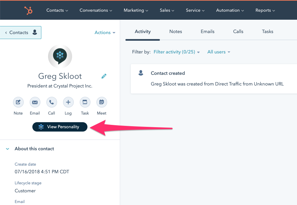Click the Email field label
297x205 pixels.
point(20,202)
